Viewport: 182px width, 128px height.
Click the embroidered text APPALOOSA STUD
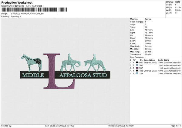(x=83, y=75)
